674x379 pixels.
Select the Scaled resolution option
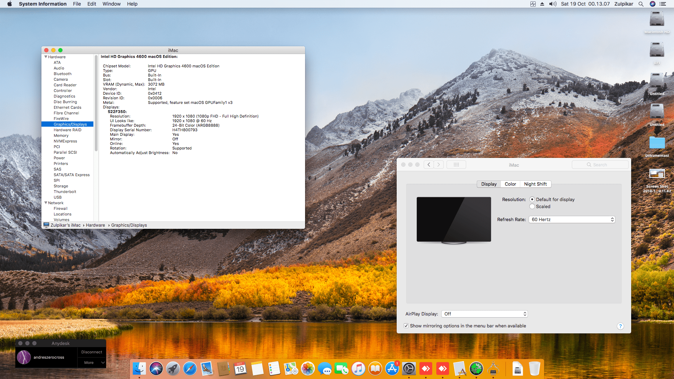click(x=532, y=206)
